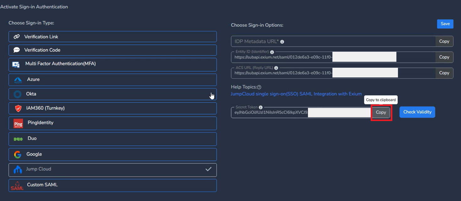Click the 'Activate Sign-in Authentication' heading
The image size is (461, 201).
coord(34,7)
